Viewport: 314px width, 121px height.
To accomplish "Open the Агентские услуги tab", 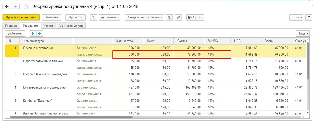I will point(71,26).
